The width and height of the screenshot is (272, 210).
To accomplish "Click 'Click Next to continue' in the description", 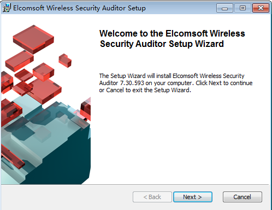I will coord(224,83).
